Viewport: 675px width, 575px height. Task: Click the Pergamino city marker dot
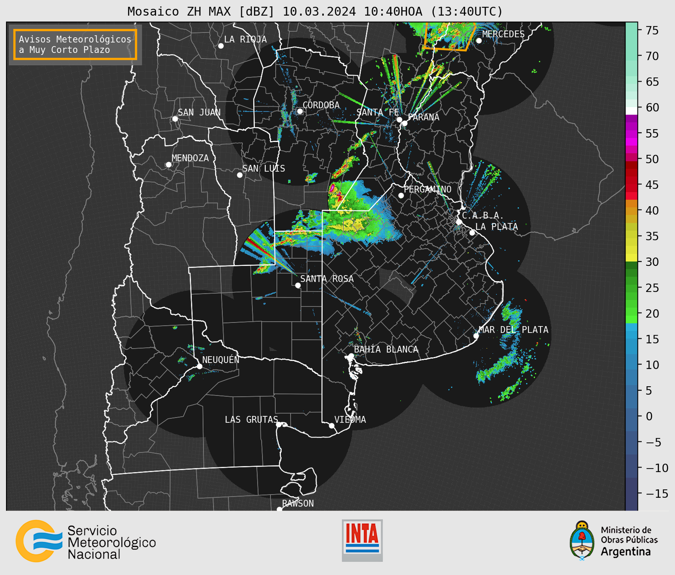point(401,196)
